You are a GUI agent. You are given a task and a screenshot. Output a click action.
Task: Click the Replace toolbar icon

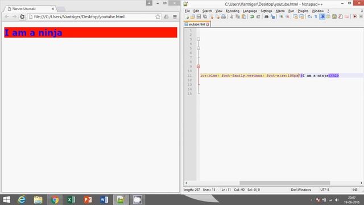(x=273, y=17)
